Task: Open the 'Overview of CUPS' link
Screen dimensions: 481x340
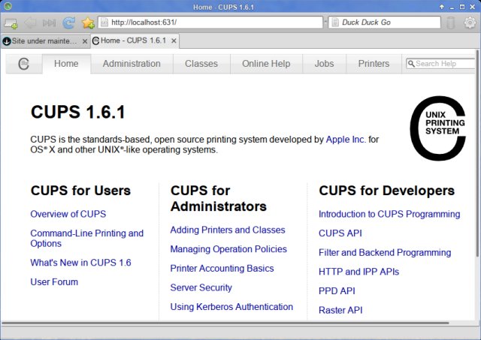Action: point(68,214)
